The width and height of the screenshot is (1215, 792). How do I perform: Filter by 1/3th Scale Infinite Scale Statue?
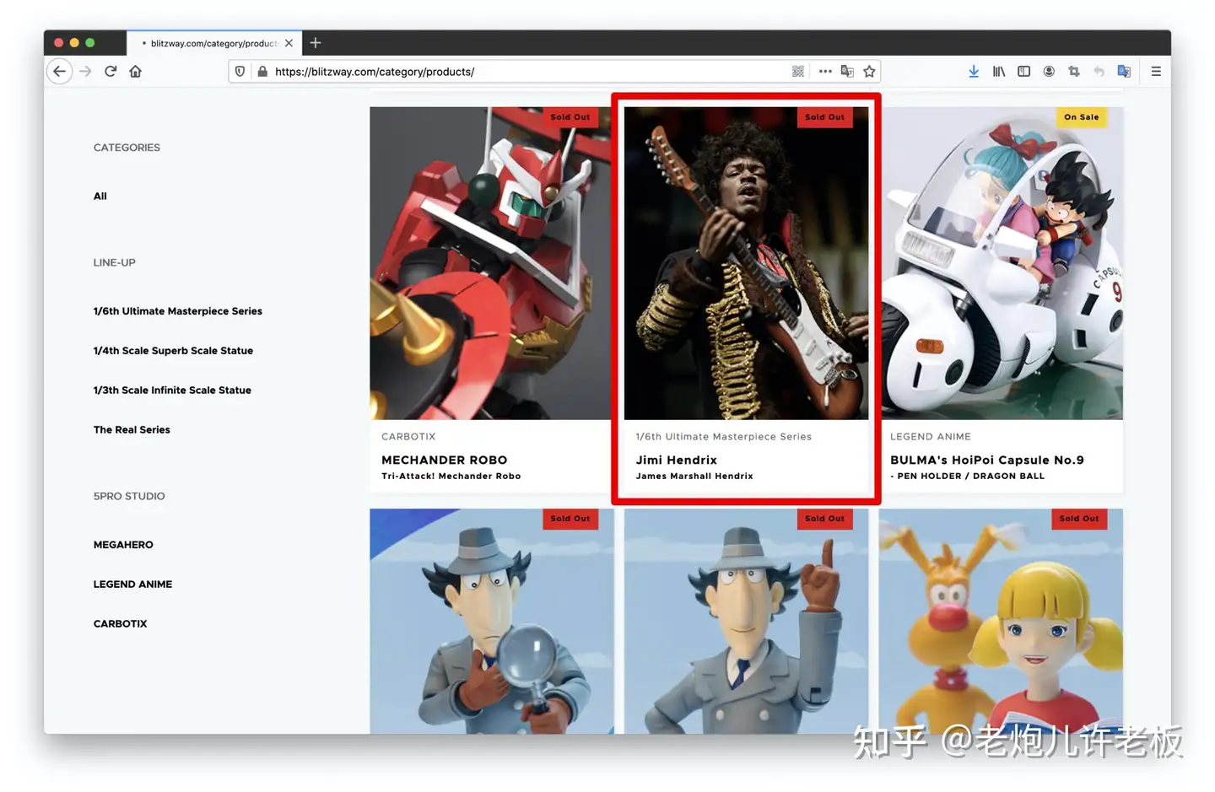coord(172,391)
